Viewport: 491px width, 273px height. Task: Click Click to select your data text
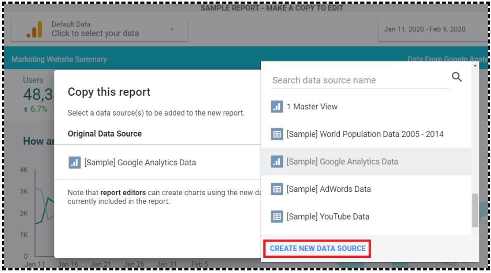(x=95, y=33)
